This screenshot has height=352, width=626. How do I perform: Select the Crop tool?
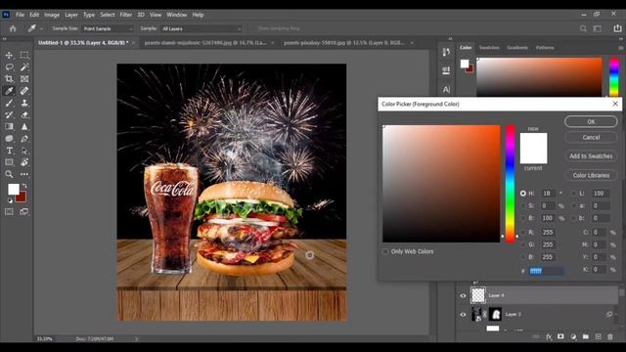click(x=9, y=79)
